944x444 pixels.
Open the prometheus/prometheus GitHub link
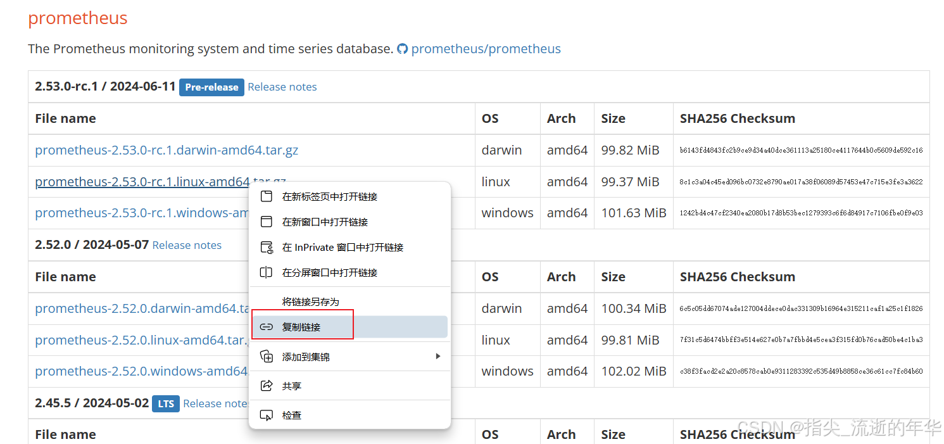coord(486,49)
